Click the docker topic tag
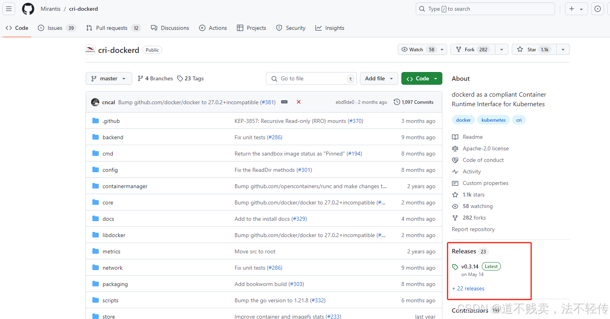Screen dimensions: 610x319 [463, 120]
